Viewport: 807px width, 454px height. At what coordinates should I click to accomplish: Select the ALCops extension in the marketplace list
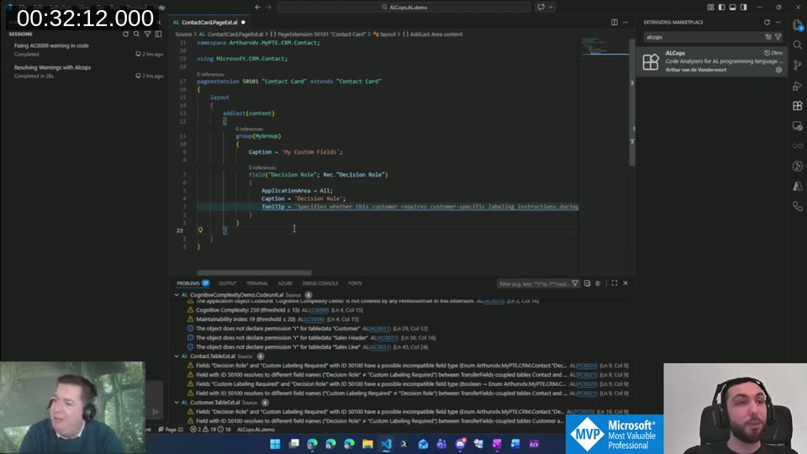(x=712, y=61)
